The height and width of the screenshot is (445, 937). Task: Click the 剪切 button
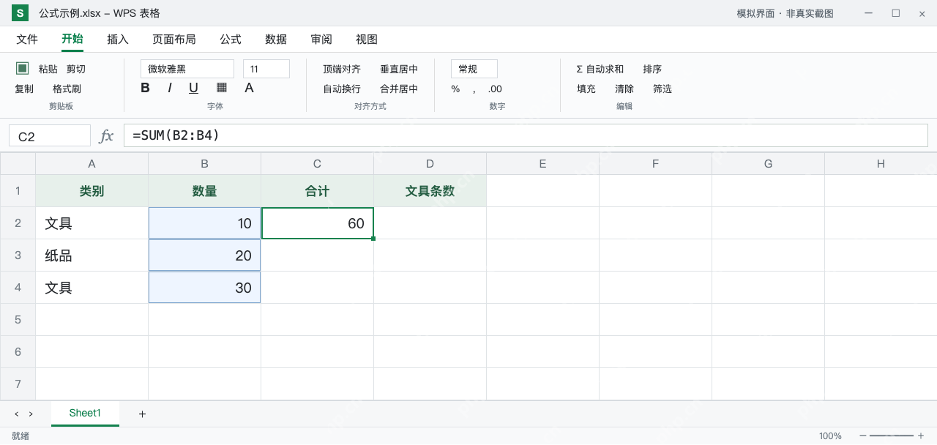pos(76,69)
